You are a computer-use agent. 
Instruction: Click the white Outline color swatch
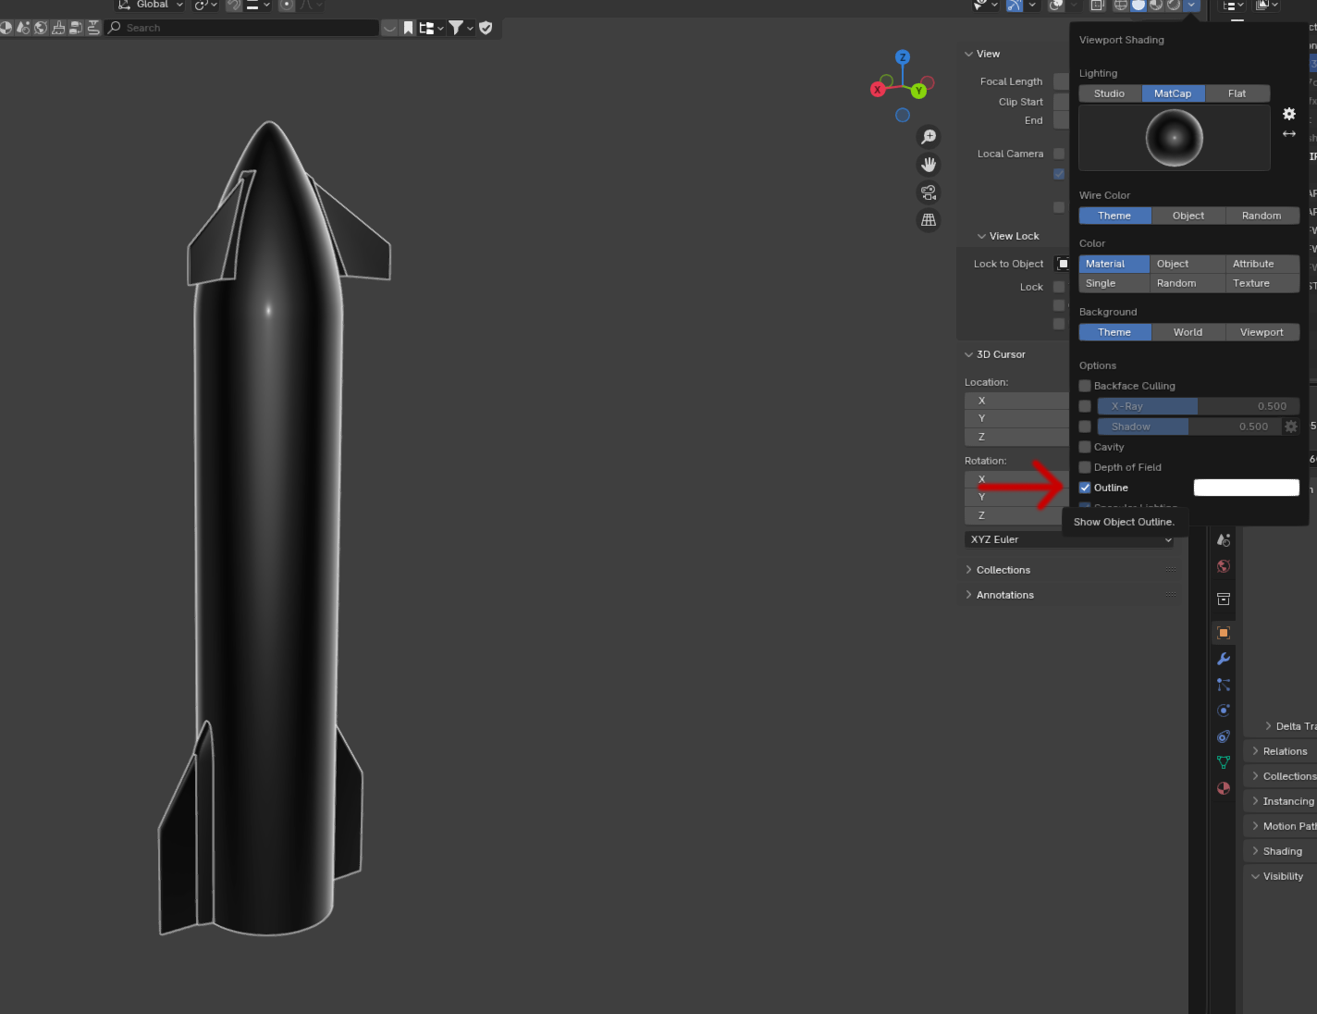[x=1247, y=488]
